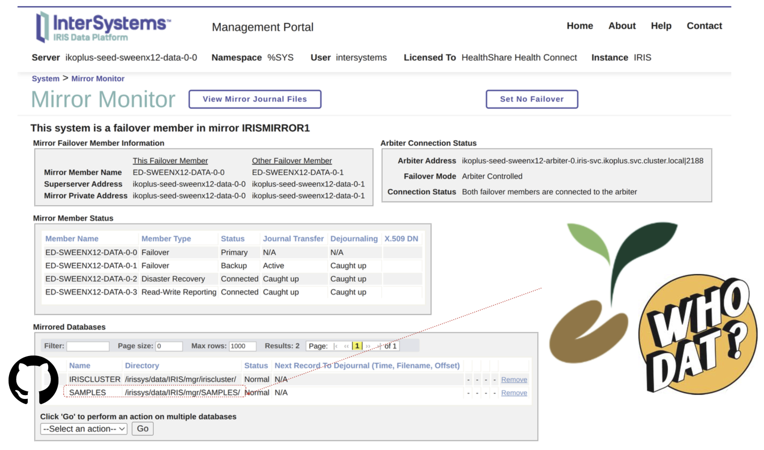
Task: Sort by Member Type column header
Action: (x=166, y=239)
